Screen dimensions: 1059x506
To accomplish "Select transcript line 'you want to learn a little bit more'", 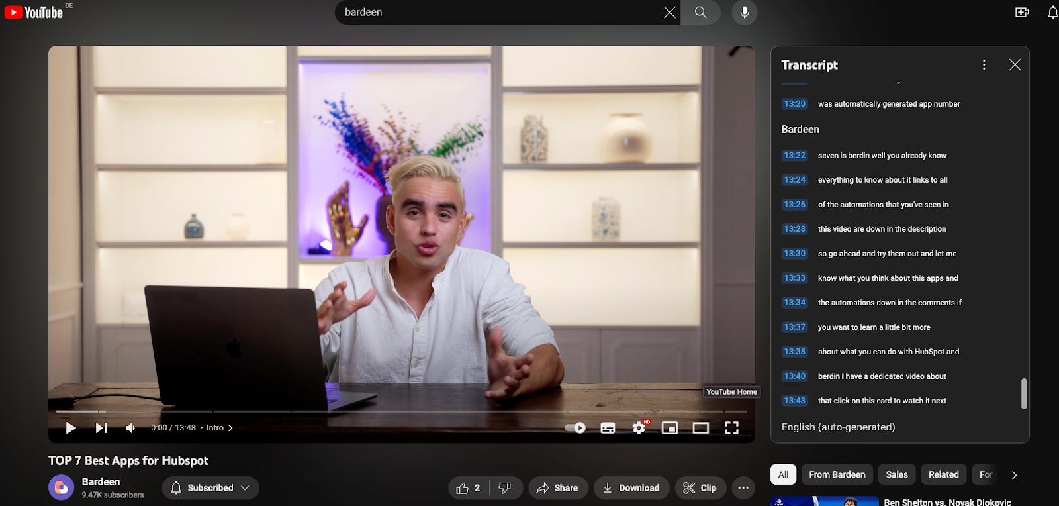I will 874,327.
